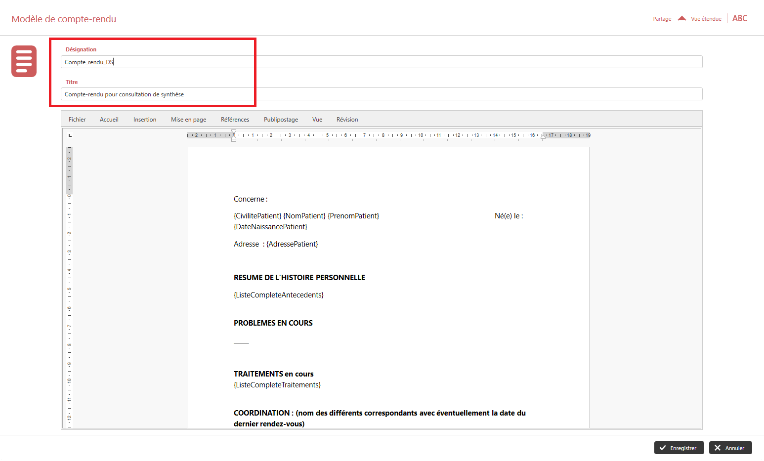Save the template with Enregistrer
Screen dimensions: 764x461
pos(679,448)
